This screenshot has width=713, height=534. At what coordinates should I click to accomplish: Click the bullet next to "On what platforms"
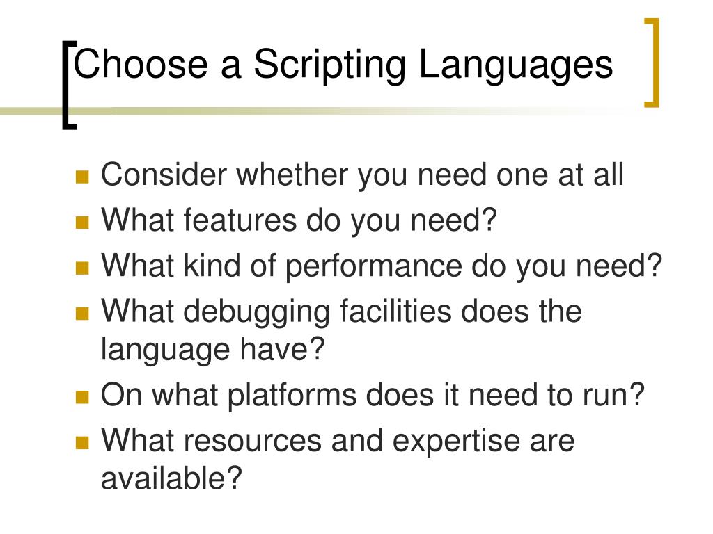82,398
